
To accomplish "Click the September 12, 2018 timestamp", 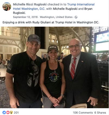I will (x=25, y=17).
